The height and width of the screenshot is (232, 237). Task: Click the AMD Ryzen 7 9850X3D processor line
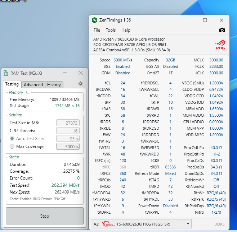[x=129, y=39]
